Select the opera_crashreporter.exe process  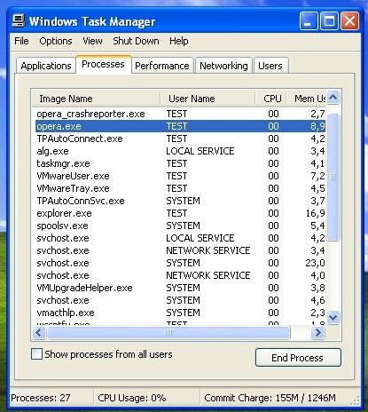[179, 114]
